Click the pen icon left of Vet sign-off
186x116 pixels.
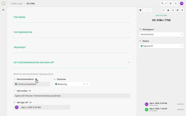[x=15, y=102]
